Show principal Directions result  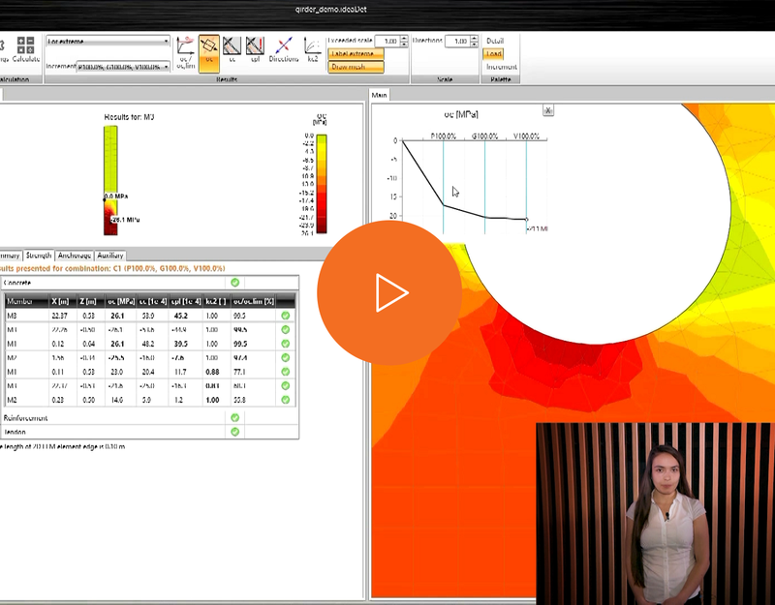point(284,49)
